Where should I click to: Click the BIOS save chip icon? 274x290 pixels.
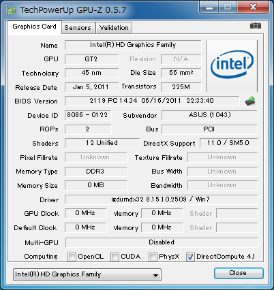pyautogui.click(x=250, y=101)
